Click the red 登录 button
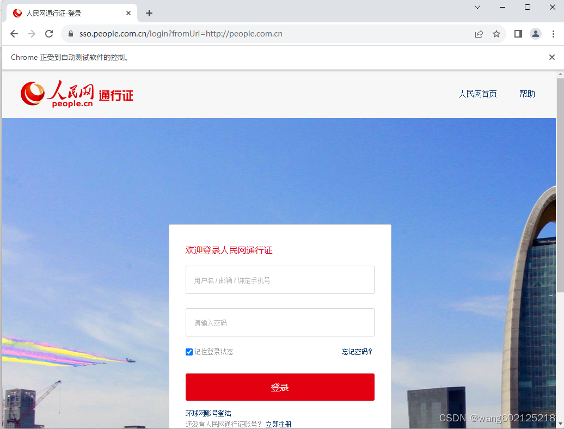 [x=280, y=387]
